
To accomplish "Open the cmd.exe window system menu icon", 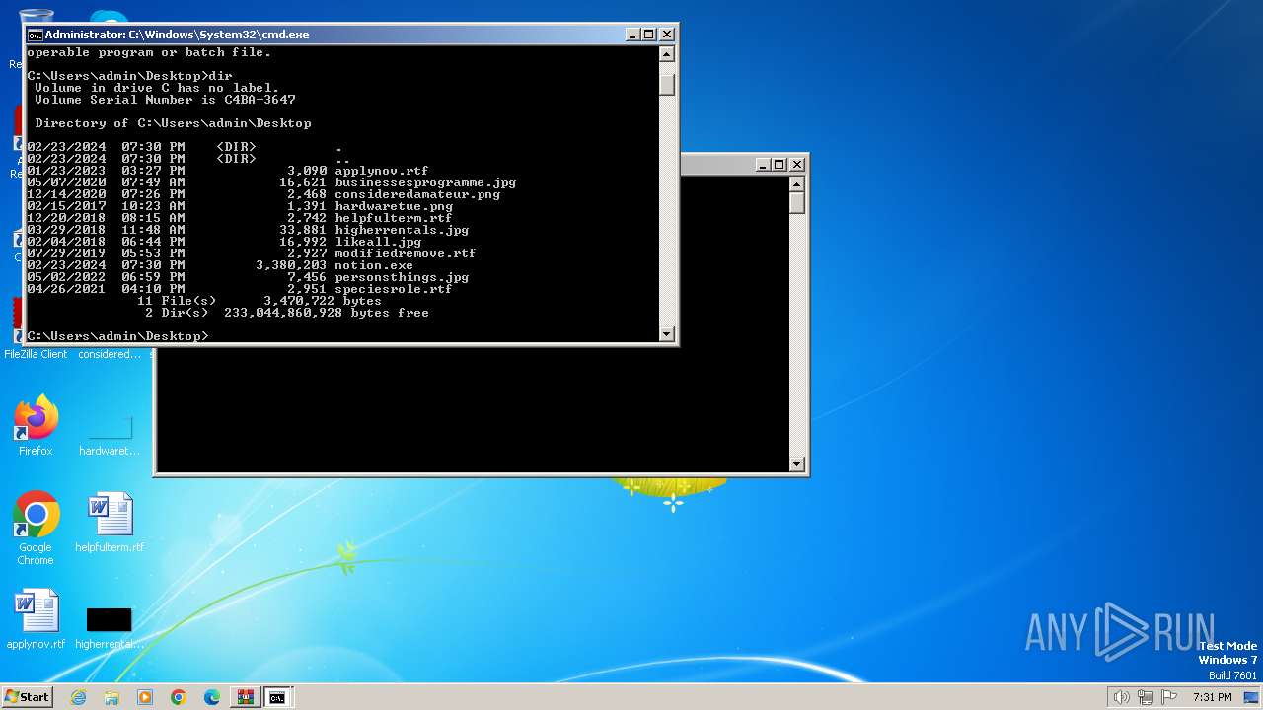I will [35, 35].
